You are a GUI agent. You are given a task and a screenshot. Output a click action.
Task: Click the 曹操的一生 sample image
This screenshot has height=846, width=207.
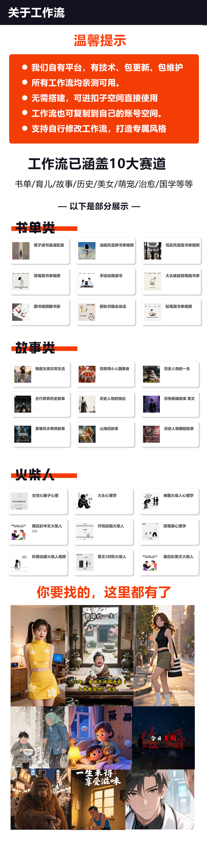(99, 656)
